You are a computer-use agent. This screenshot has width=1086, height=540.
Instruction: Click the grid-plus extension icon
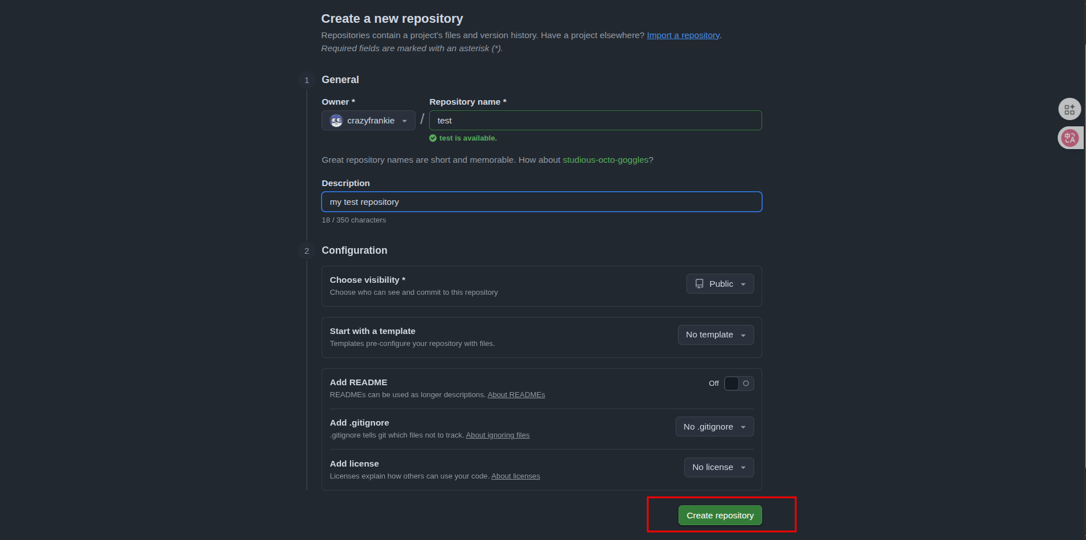pyautogui.click(x=1069, y=109)
